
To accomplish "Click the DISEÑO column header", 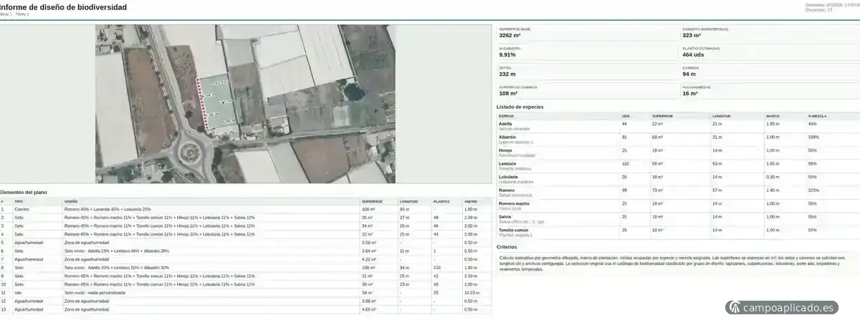I will pyautogui.click(x=71, y=202).
